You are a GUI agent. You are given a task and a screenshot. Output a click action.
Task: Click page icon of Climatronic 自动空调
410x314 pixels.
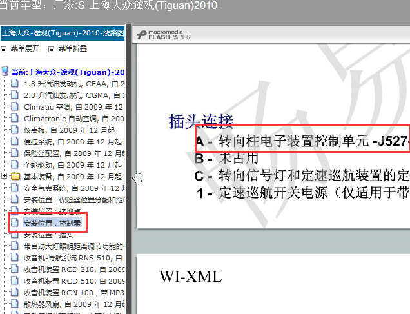(15, 118)
